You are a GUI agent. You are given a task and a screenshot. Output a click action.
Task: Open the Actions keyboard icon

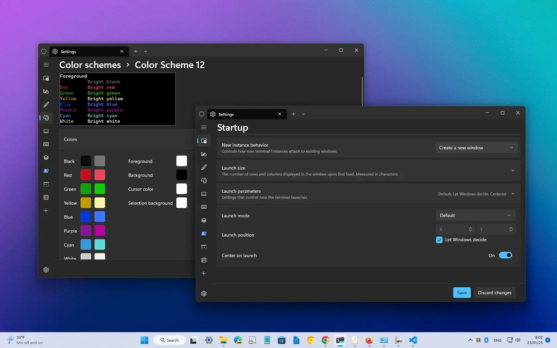point(204,207)
